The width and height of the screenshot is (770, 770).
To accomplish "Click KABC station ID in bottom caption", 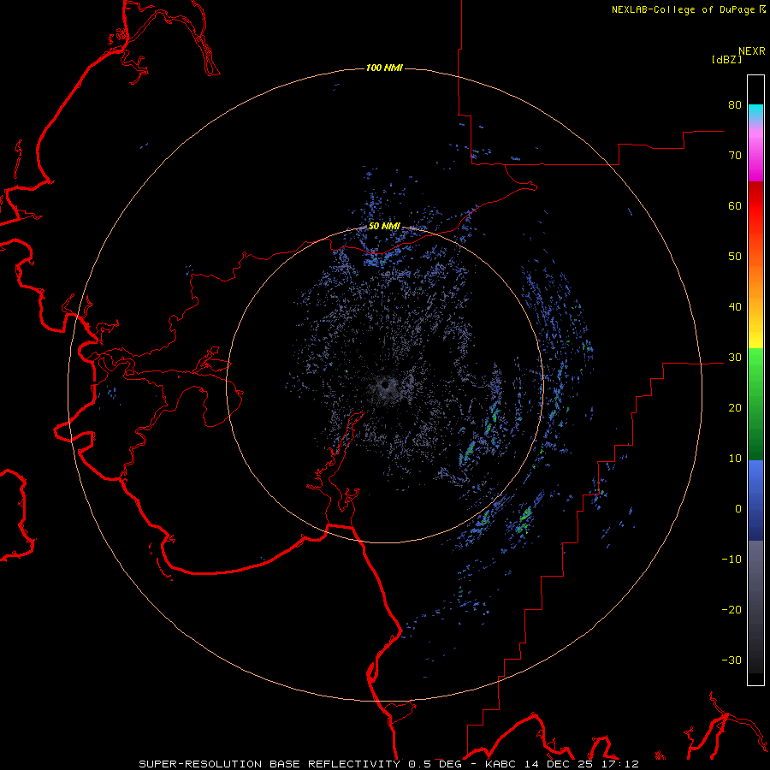I will (502, 764).
